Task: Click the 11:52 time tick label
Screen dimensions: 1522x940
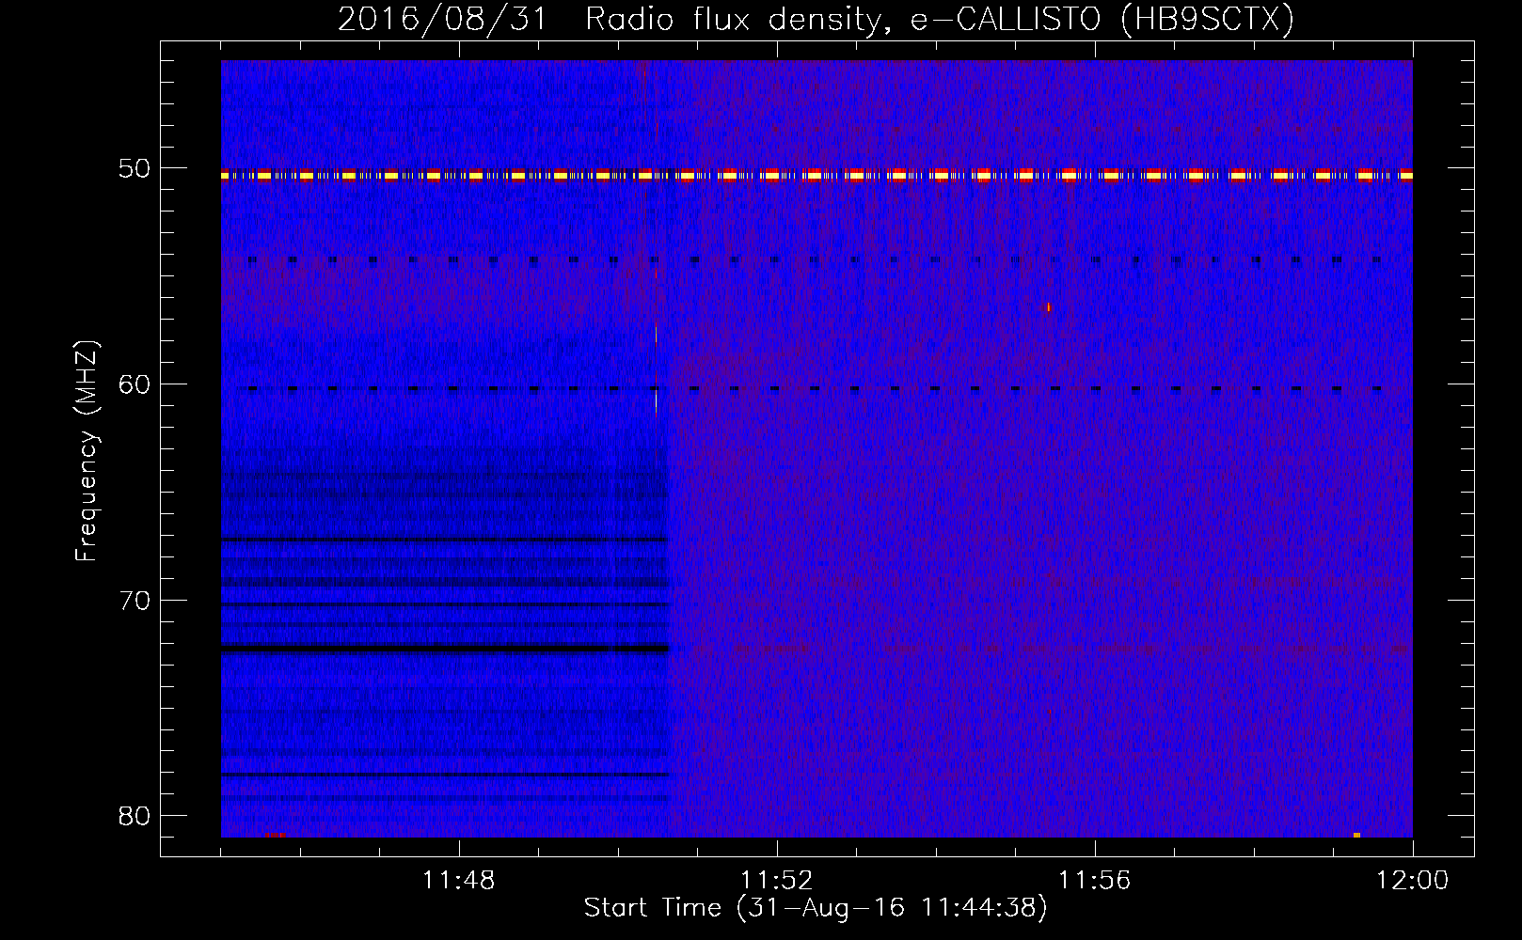Action: 776,881
